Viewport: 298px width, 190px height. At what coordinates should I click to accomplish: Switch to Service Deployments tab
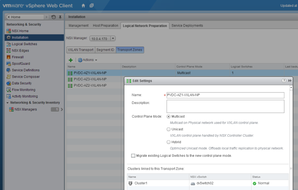(x=187, y=26)
